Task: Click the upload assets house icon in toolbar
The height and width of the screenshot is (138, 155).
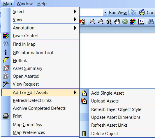Action: point(82,22)
